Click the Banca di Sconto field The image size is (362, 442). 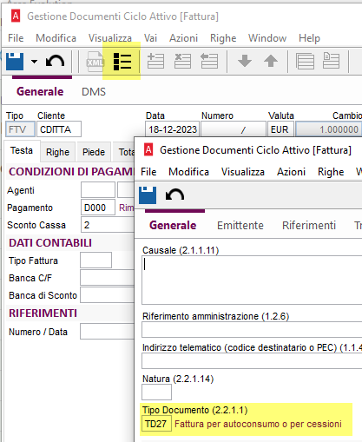(108, 295)
